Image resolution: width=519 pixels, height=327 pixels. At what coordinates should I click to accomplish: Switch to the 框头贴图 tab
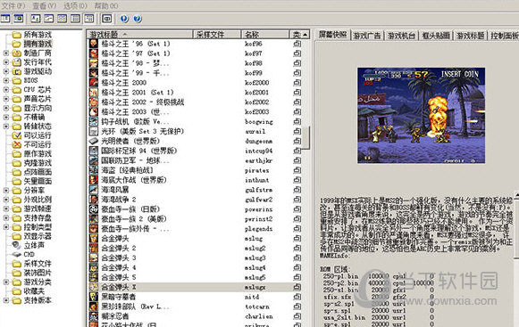[436, 36]
